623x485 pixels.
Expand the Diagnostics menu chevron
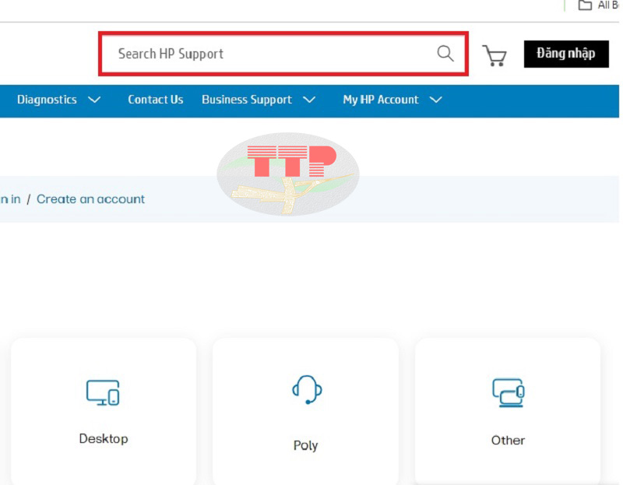[x=94, y=100]
